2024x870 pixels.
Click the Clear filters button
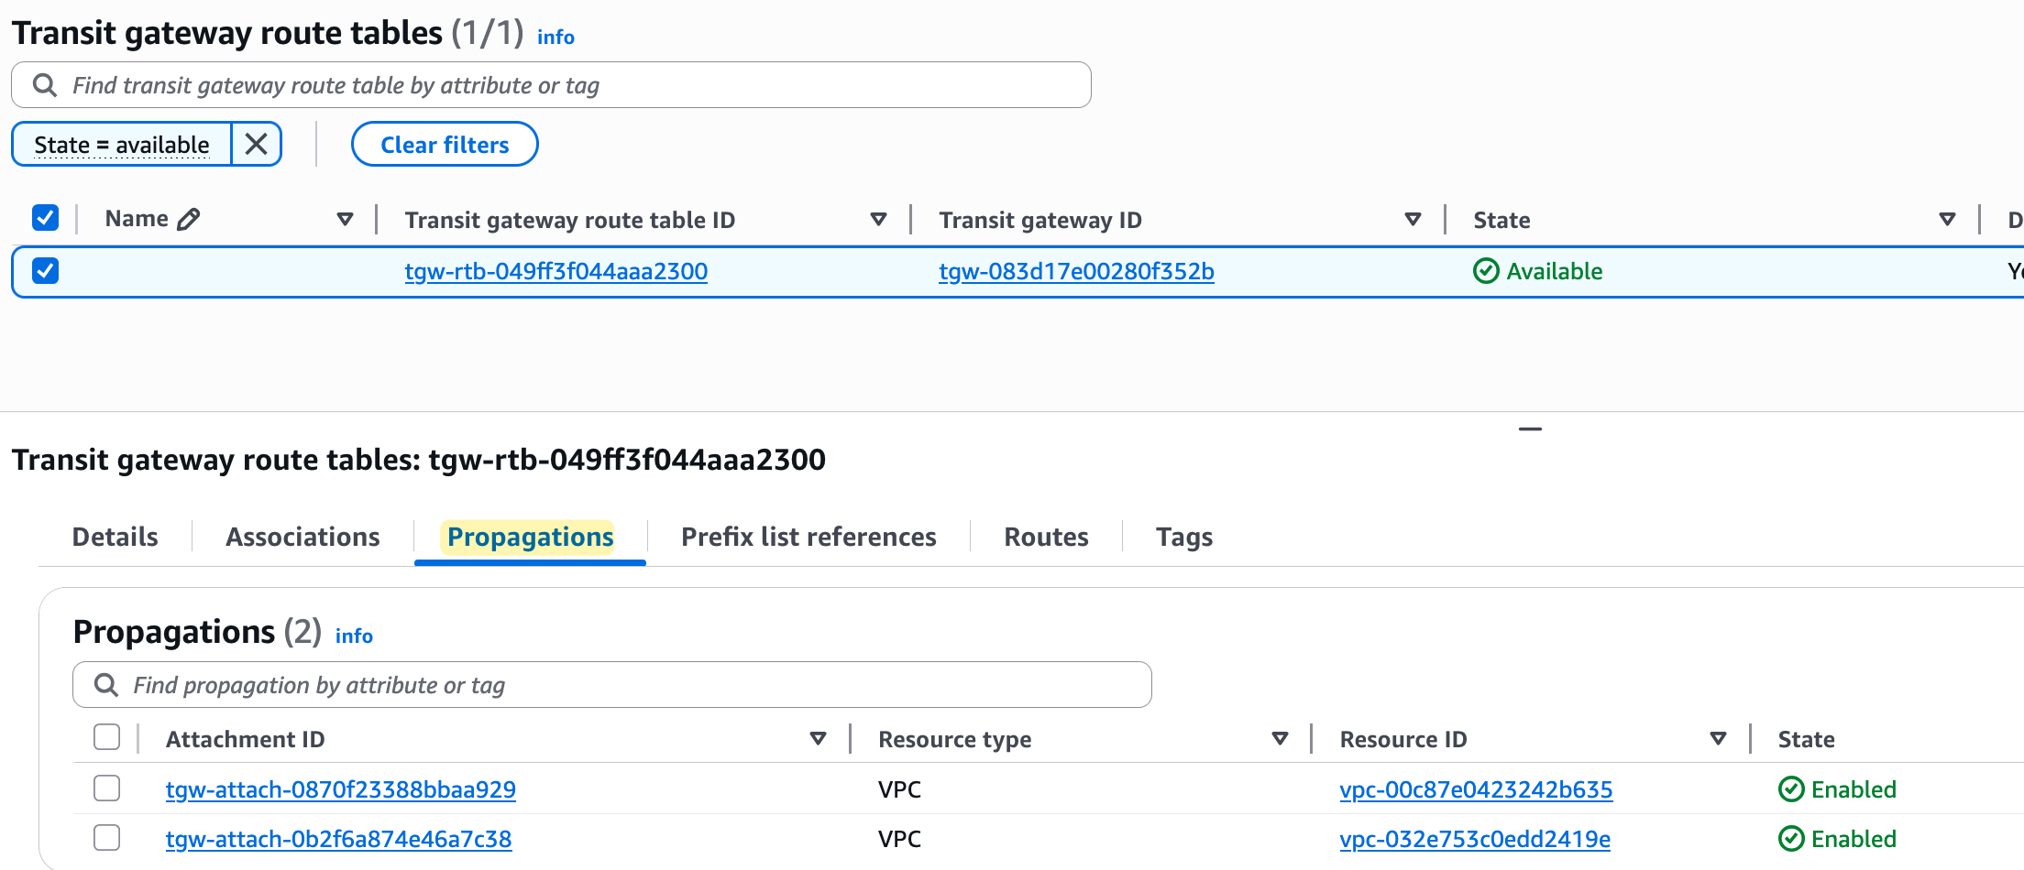click(445, 144)
